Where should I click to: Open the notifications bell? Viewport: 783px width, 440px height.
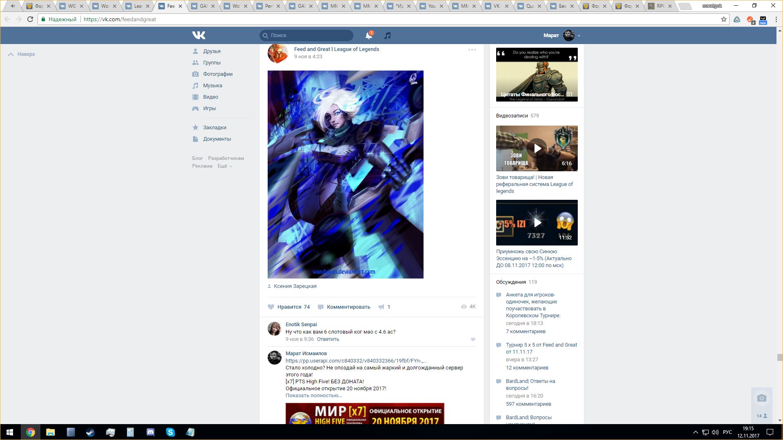point(369,35)
